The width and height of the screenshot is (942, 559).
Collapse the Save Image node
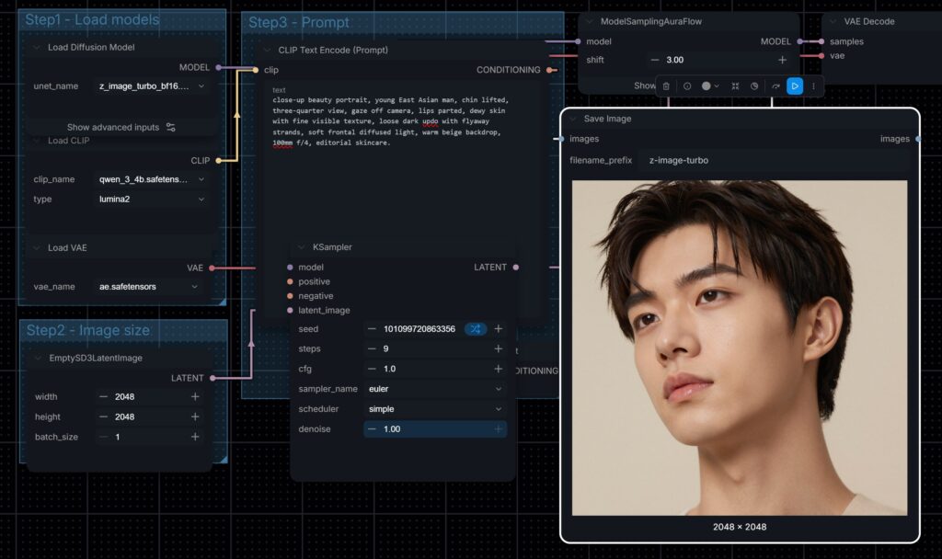573,119
